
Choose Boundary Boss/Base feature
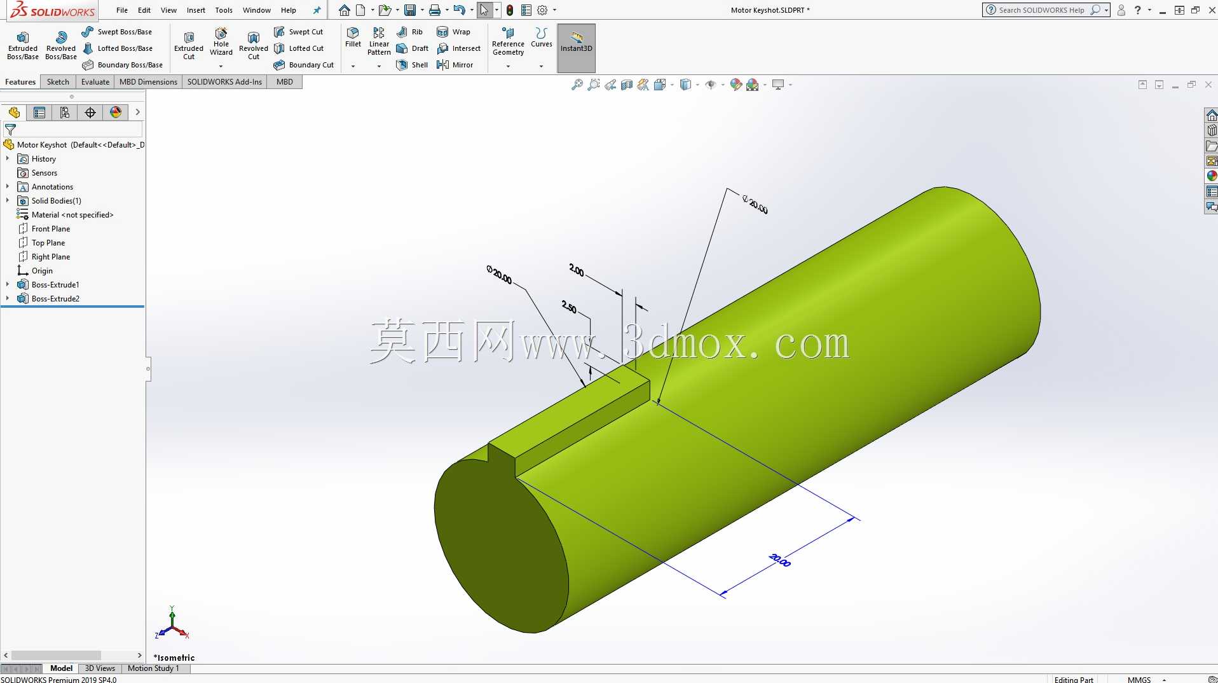point(122,65)
